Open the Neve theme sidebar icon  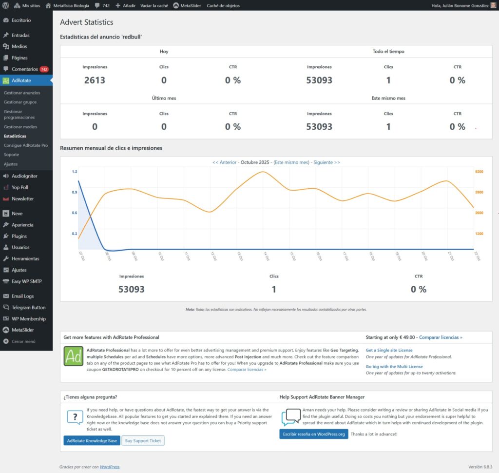6,214
